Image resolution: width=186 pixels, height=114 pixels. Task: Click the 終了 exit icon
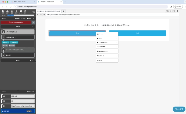click(x=25, y=12)
